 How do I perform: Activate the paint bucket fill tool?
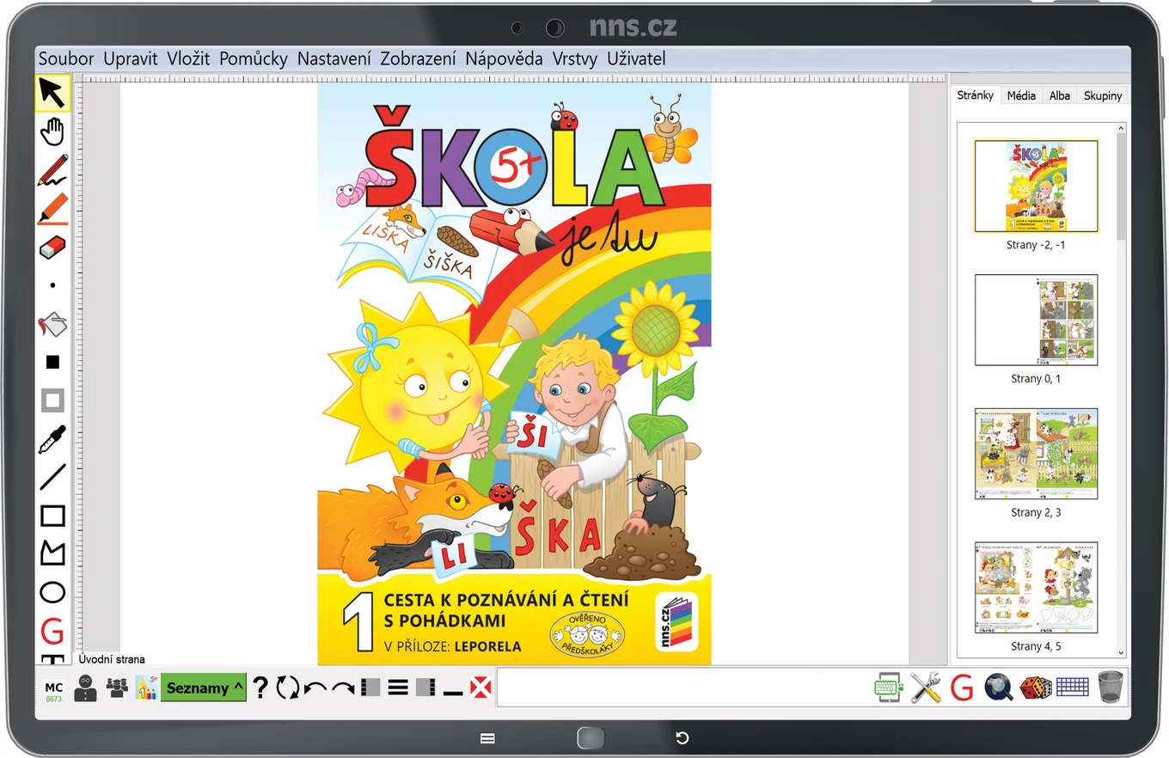(x=52, y=325)
